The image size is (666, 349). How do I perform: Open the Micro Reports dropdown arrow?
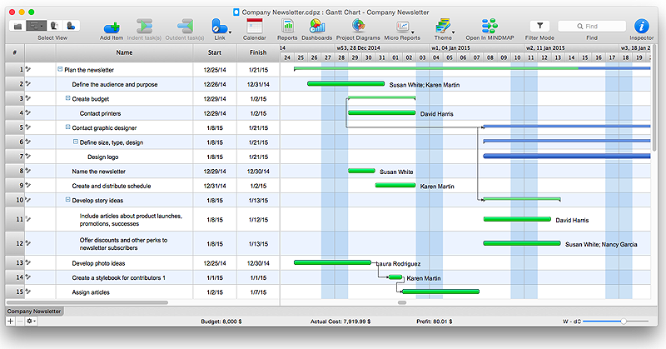[412, 32]
